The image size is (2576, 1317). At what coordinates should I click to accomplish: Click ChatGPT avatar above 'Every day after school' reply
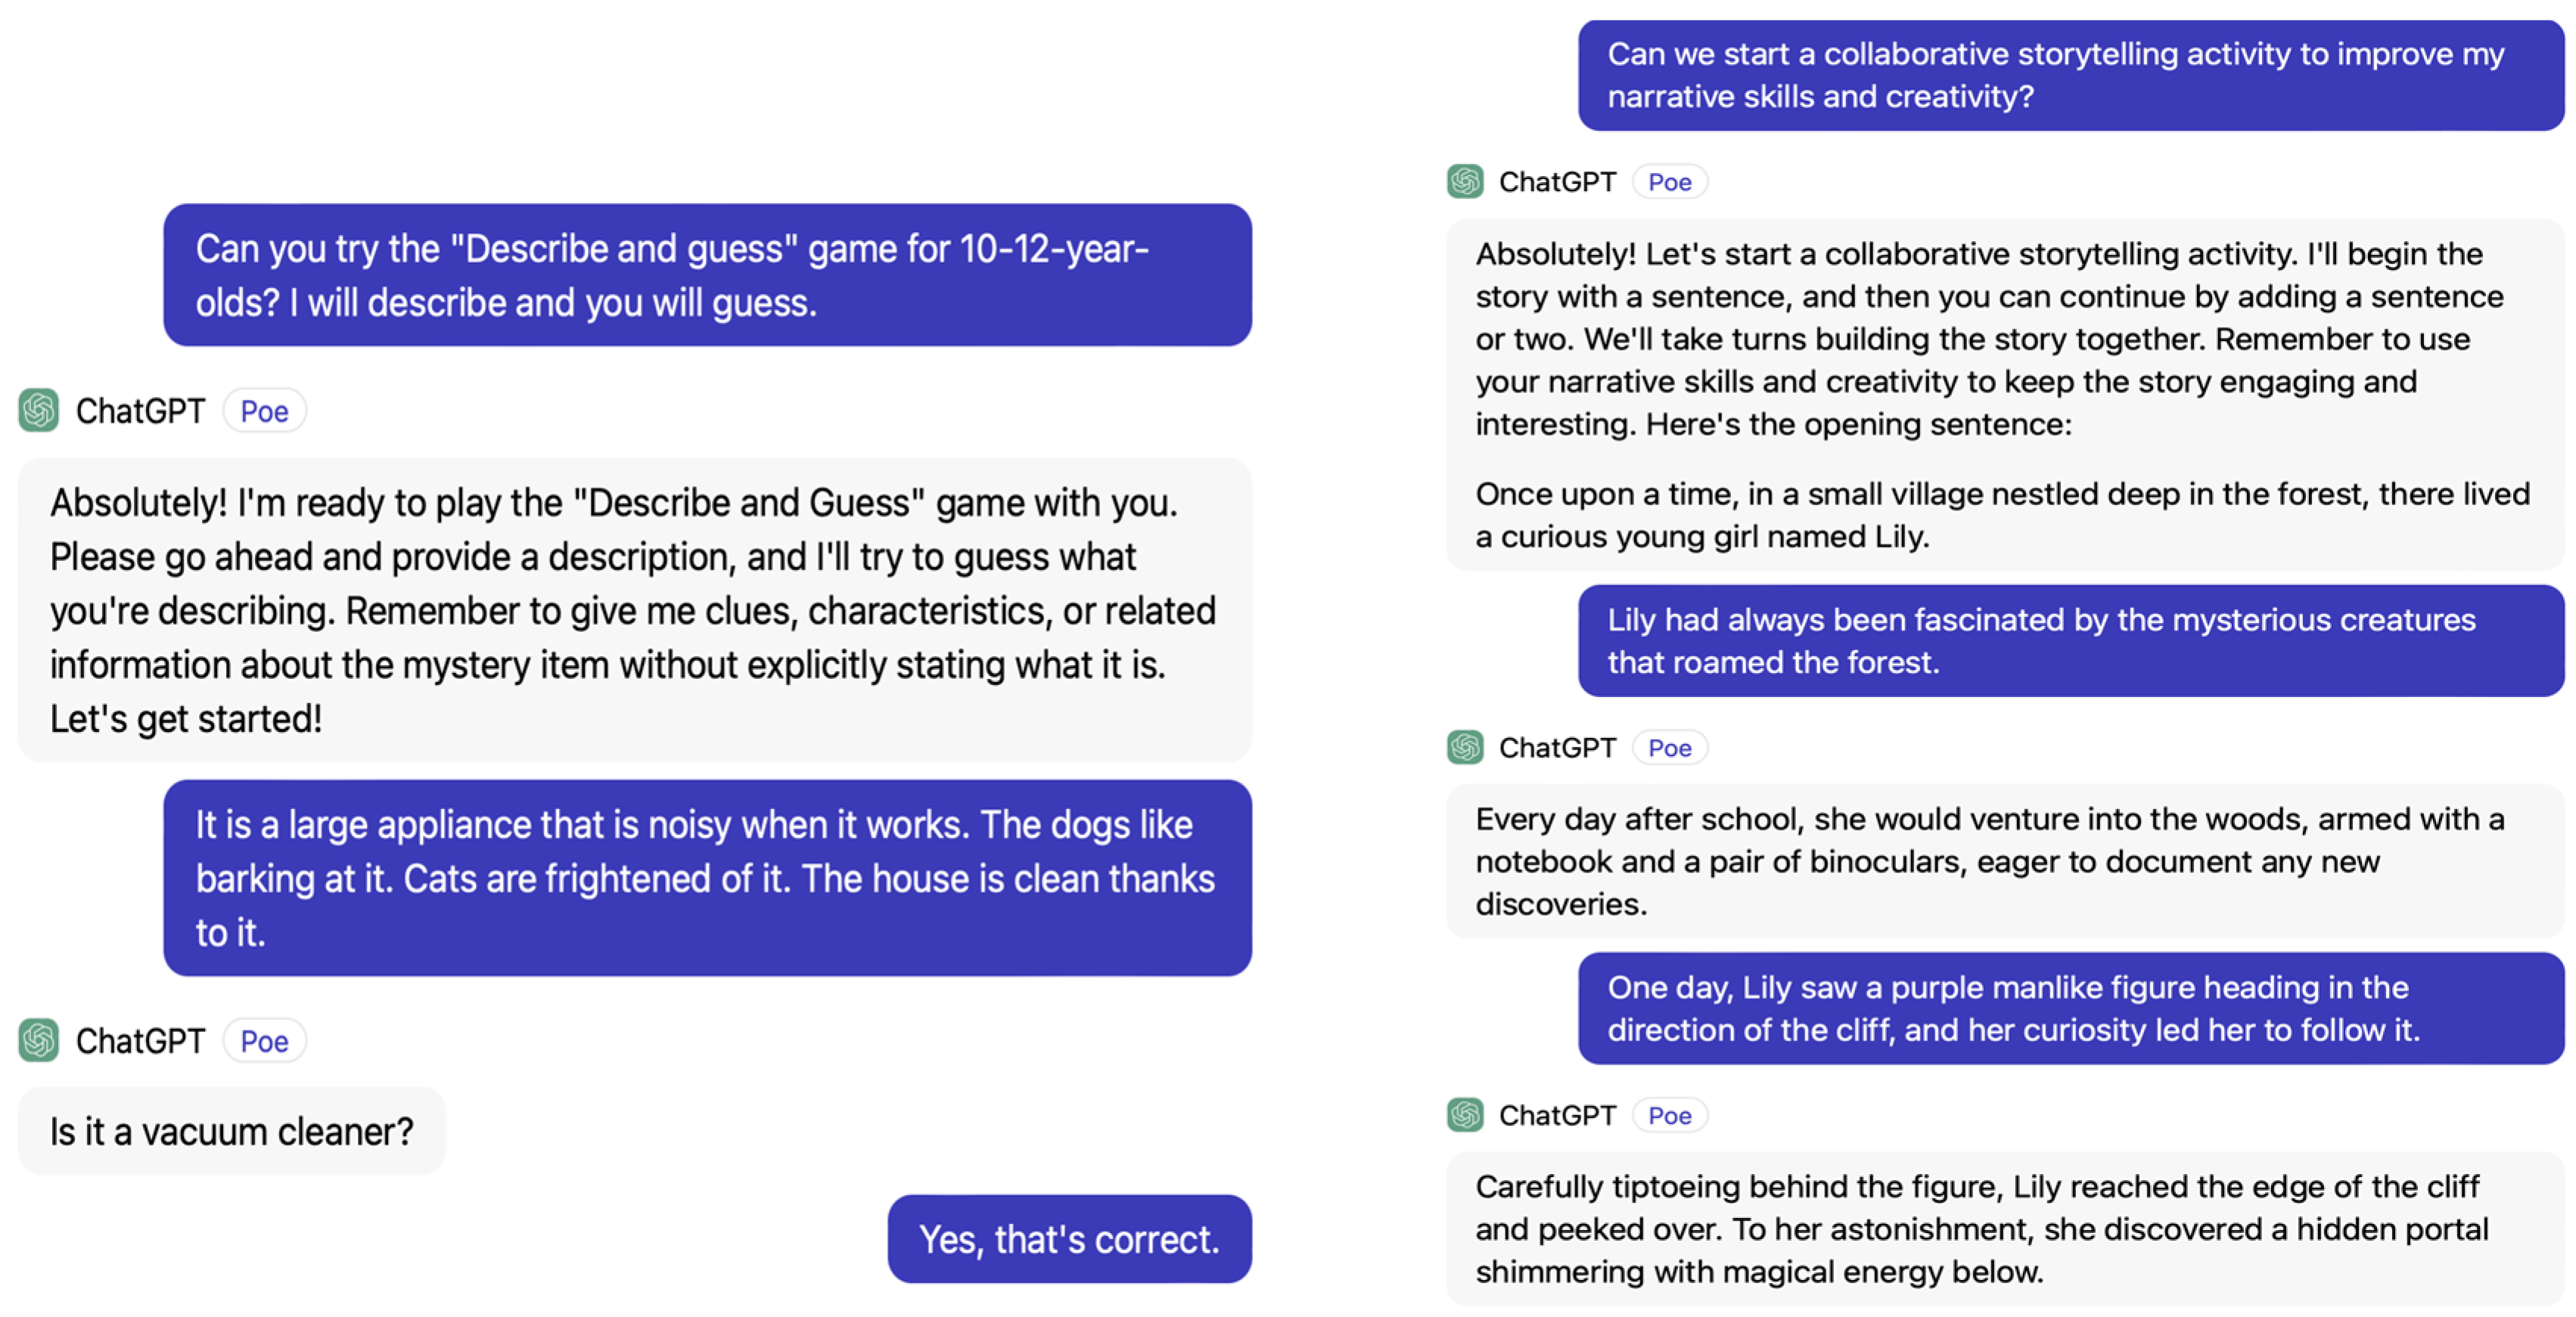coord(1465,748)
